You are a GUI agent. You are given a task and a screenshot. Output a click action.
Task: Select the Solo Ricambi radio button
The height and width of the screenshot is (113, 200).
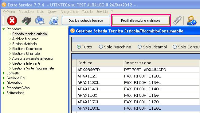pyautogui.click(x=139, y=47)
